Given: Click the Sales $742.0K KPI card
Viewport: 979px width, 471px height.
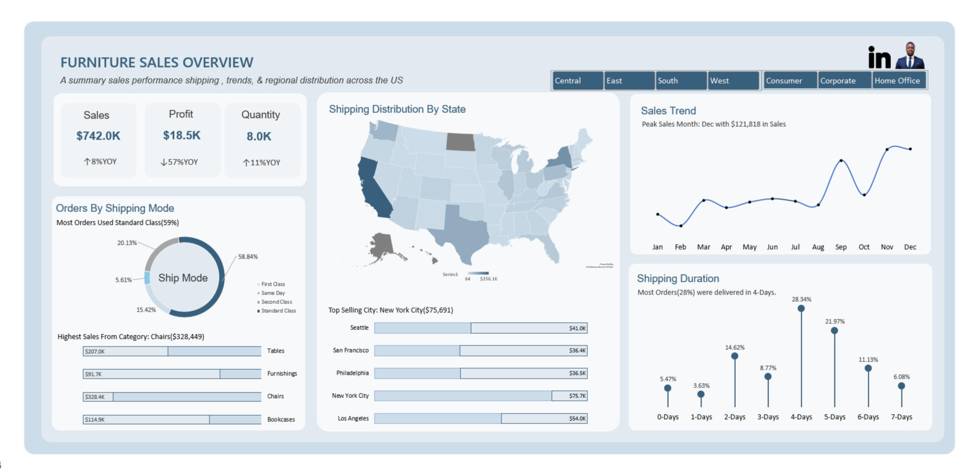Looking at the screenshot, I should (98, 139).
